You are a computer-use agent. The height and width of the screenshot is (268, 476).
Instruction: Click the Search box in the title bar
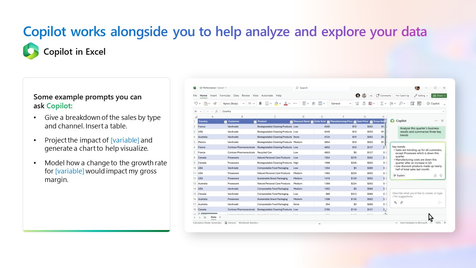click(x=322, y=88)
